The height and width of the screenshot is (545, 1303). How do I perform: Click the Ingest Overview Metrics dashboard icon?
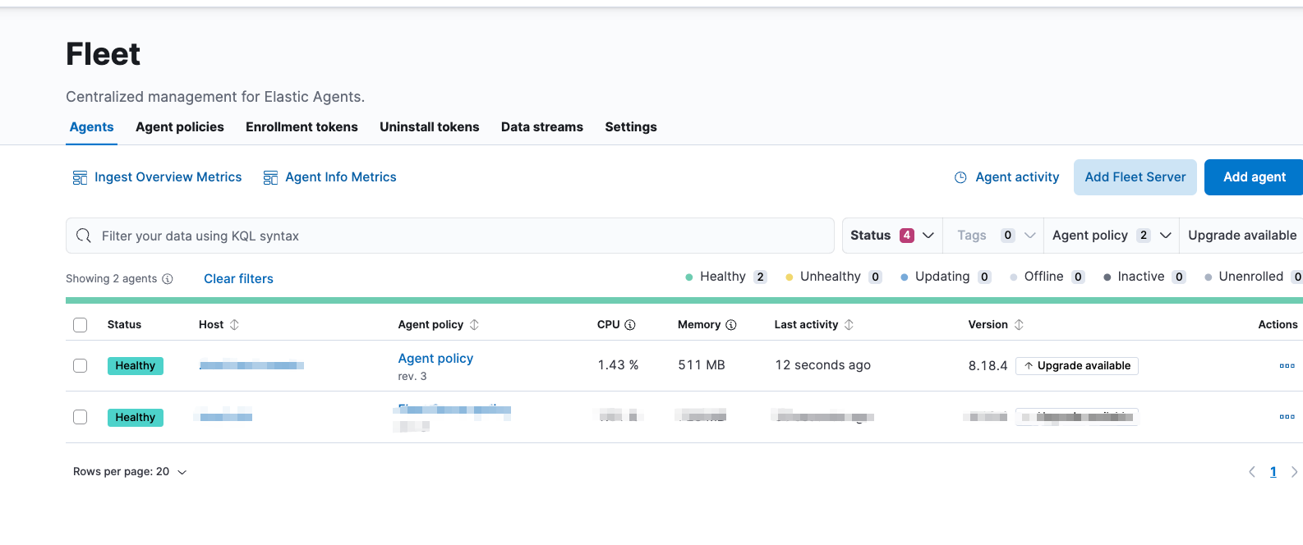coord(80,178)
